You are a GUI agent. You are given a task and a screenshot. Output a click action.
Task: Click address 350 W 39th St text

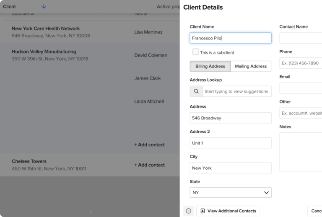pos(50,59)
